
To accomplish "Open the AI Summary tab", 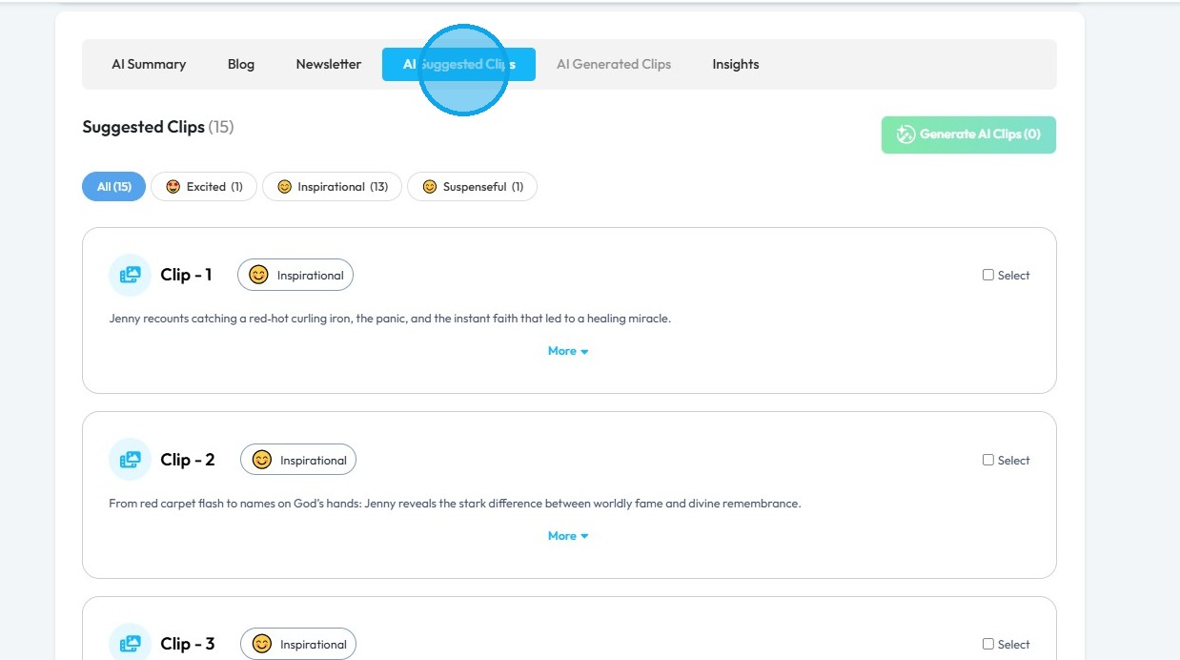I will 149,64.
